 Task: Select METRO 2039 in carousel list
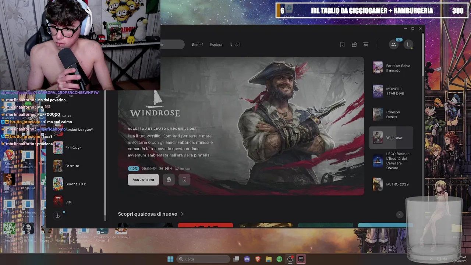(392, 184)
